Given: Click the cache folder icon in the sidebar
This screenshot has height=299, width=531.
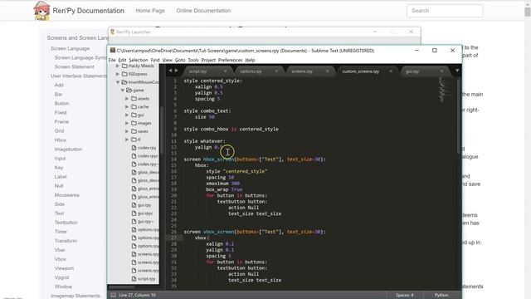Looking at the screenshot, I should [134, 106].
